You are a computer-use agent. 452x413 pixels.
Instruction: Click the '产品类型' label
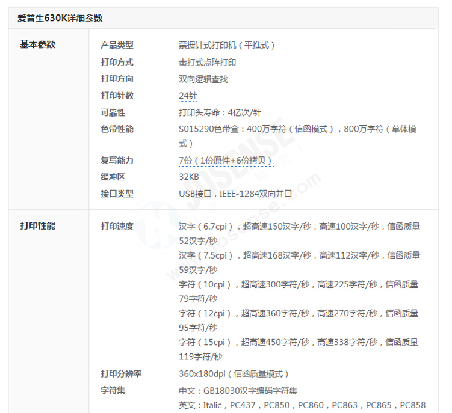pyautogui.click(x=117, y=45)
